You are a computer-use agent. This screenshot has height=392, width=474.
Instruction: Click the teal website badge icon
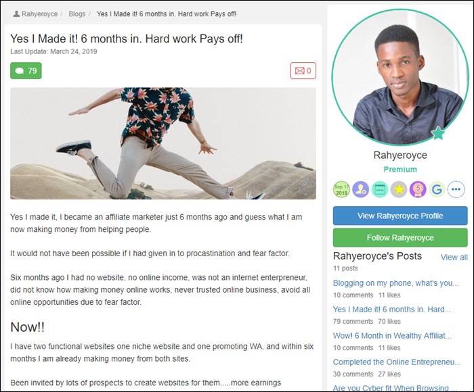coord(380,189)
